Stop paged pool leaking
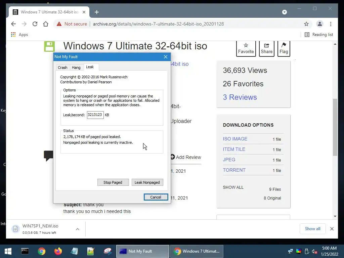The width and height of the screenshot is (344, 258). click(x=113, y=182)
